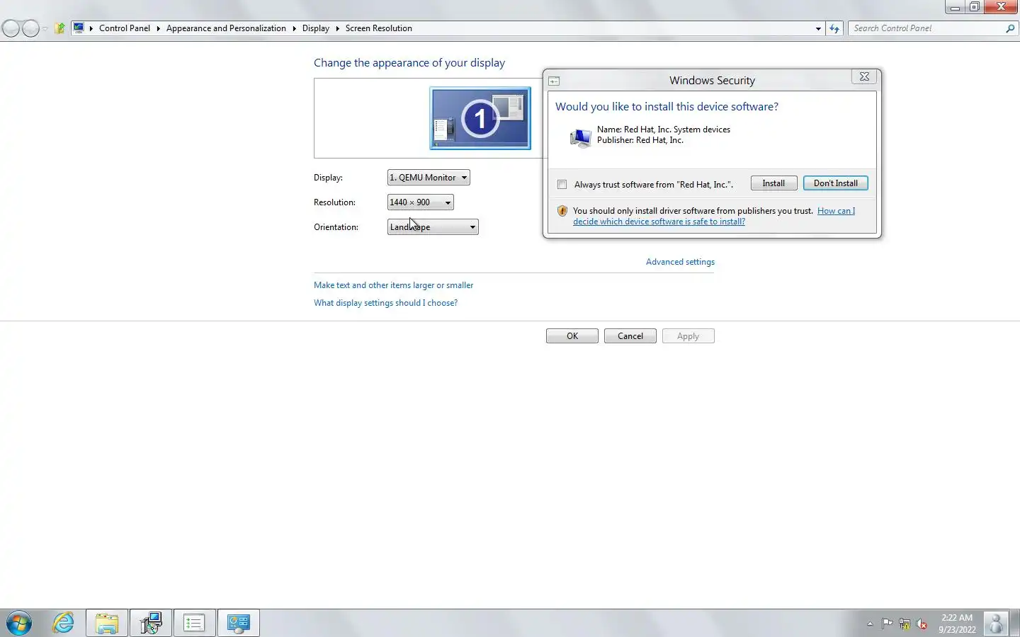
Task: Click the Display: label text
Action: tap(328, 178)
